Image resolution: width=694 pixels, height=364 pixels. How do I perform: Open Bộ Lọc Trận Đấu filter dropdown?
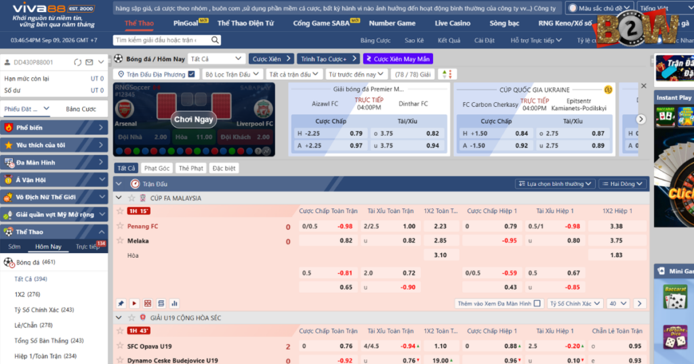point(232,74)
